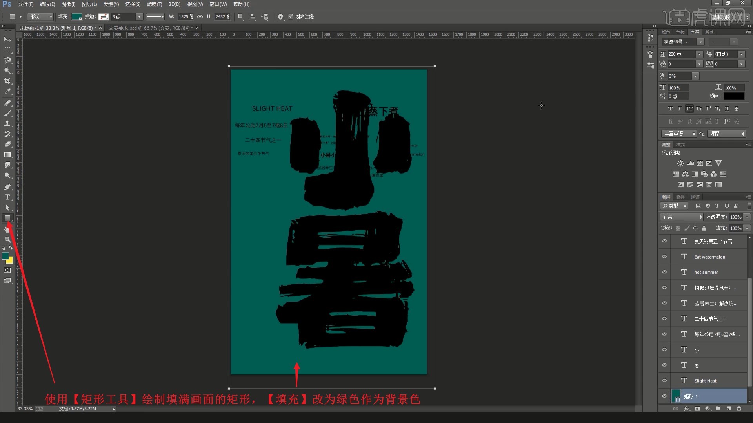Select the Crop tool
The width and height of the screenshot is (753, 423).
[x=7, y=81]
